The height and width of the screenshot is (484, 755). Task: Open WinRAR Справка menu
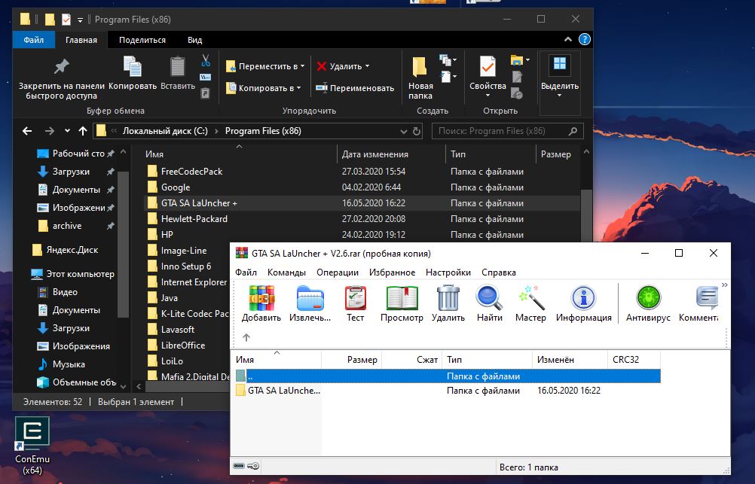499,272
